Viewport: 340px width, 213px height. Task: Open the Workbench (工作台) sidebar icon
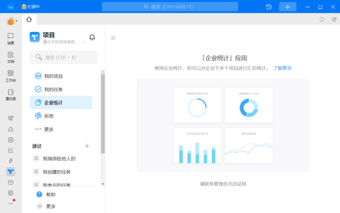(10, 76)
